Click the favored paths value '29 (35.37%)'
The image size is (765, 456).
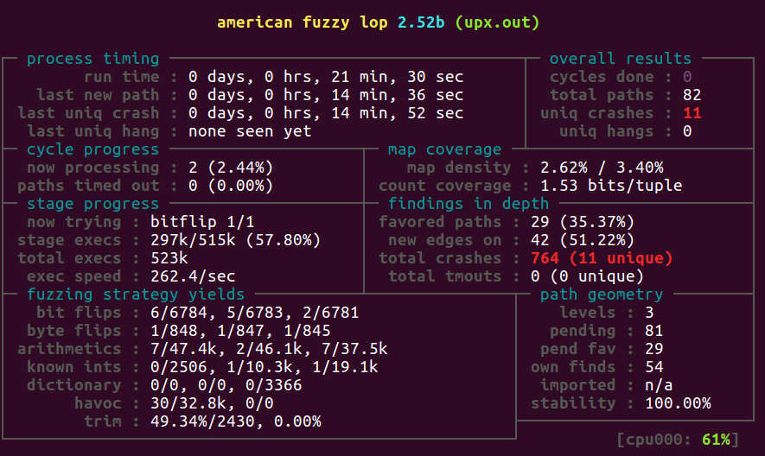[583, 222]
